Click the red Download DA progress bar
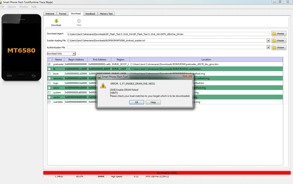 tap(167, 173)
